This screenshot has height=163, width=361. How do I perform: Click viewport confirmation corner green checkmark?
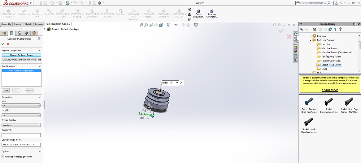[281, 31]
